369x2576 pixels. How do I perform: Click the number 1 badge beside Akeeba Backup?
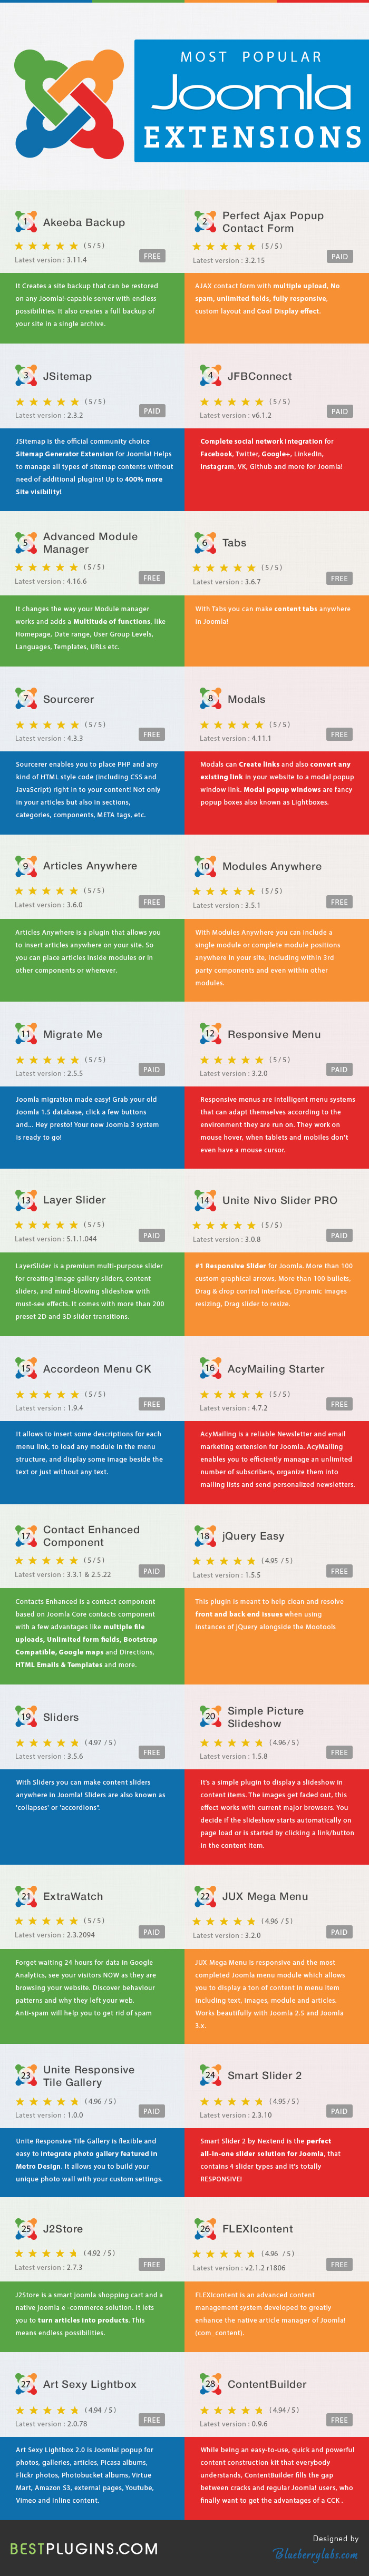pyautogui.click(x=26, y=222)
